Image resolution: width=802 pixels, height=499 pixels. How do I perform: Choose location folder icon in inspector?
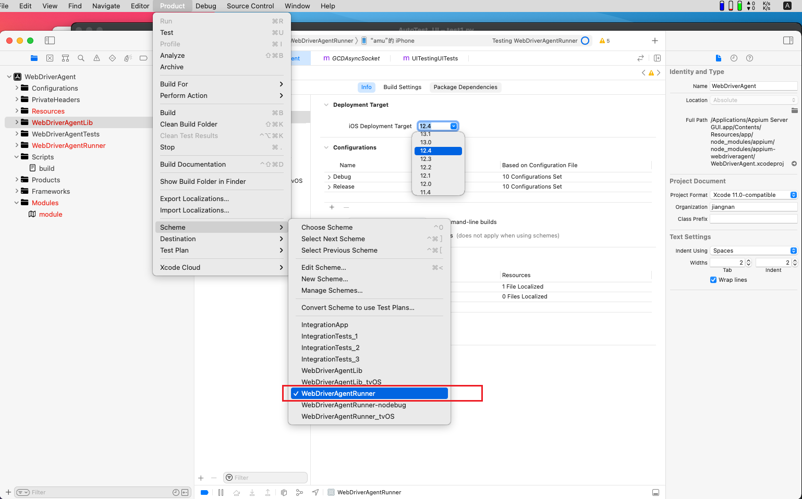[794, 110]
